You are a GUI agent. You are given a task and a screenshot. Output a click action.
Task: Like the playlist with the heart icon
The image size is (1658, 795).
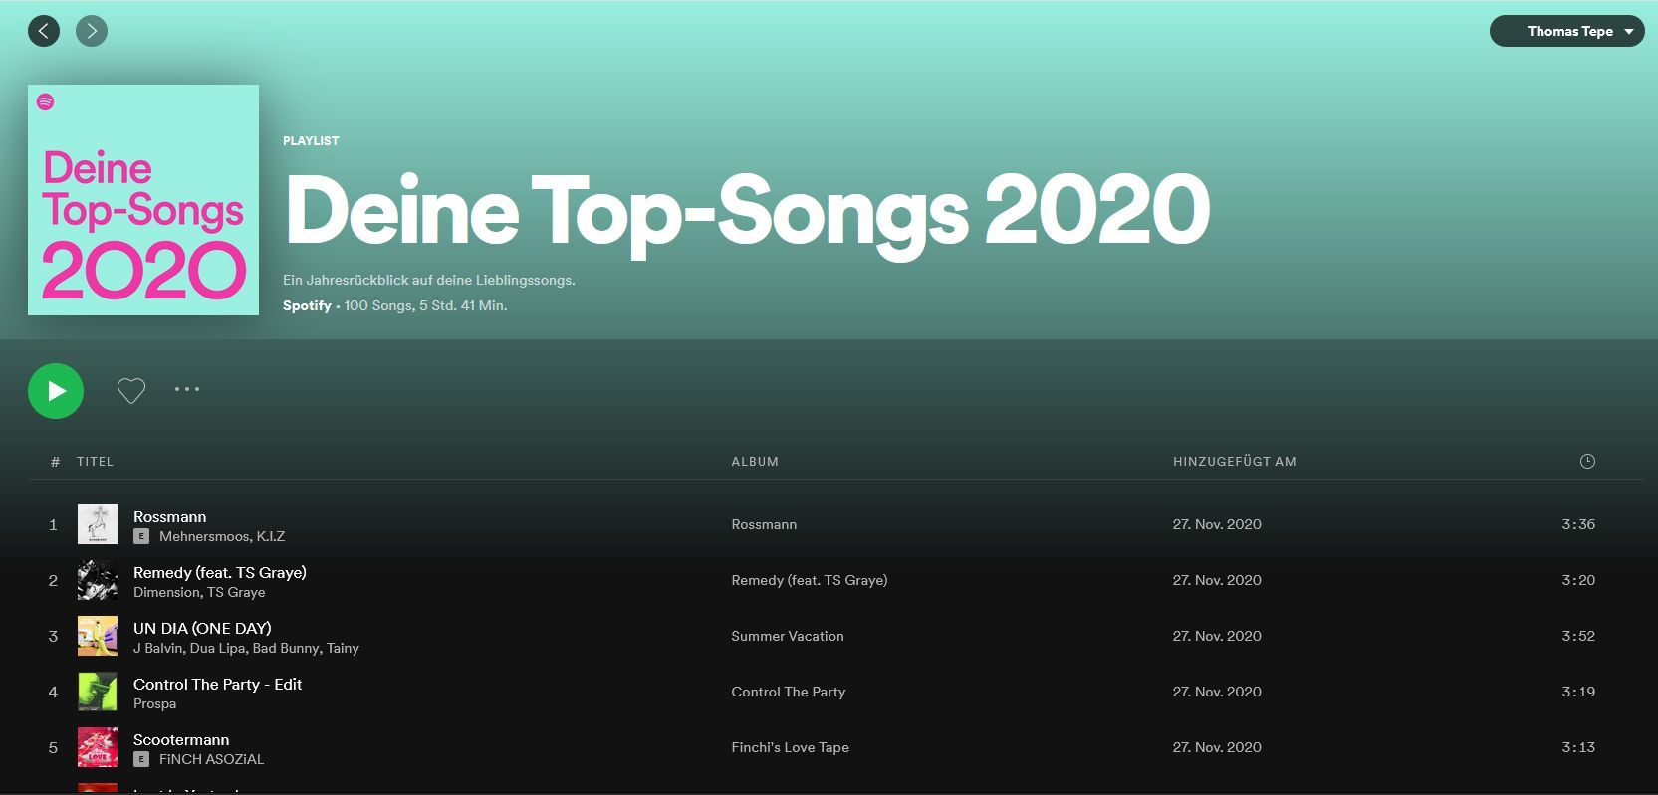pyautogui.click(x=131, y=390)
